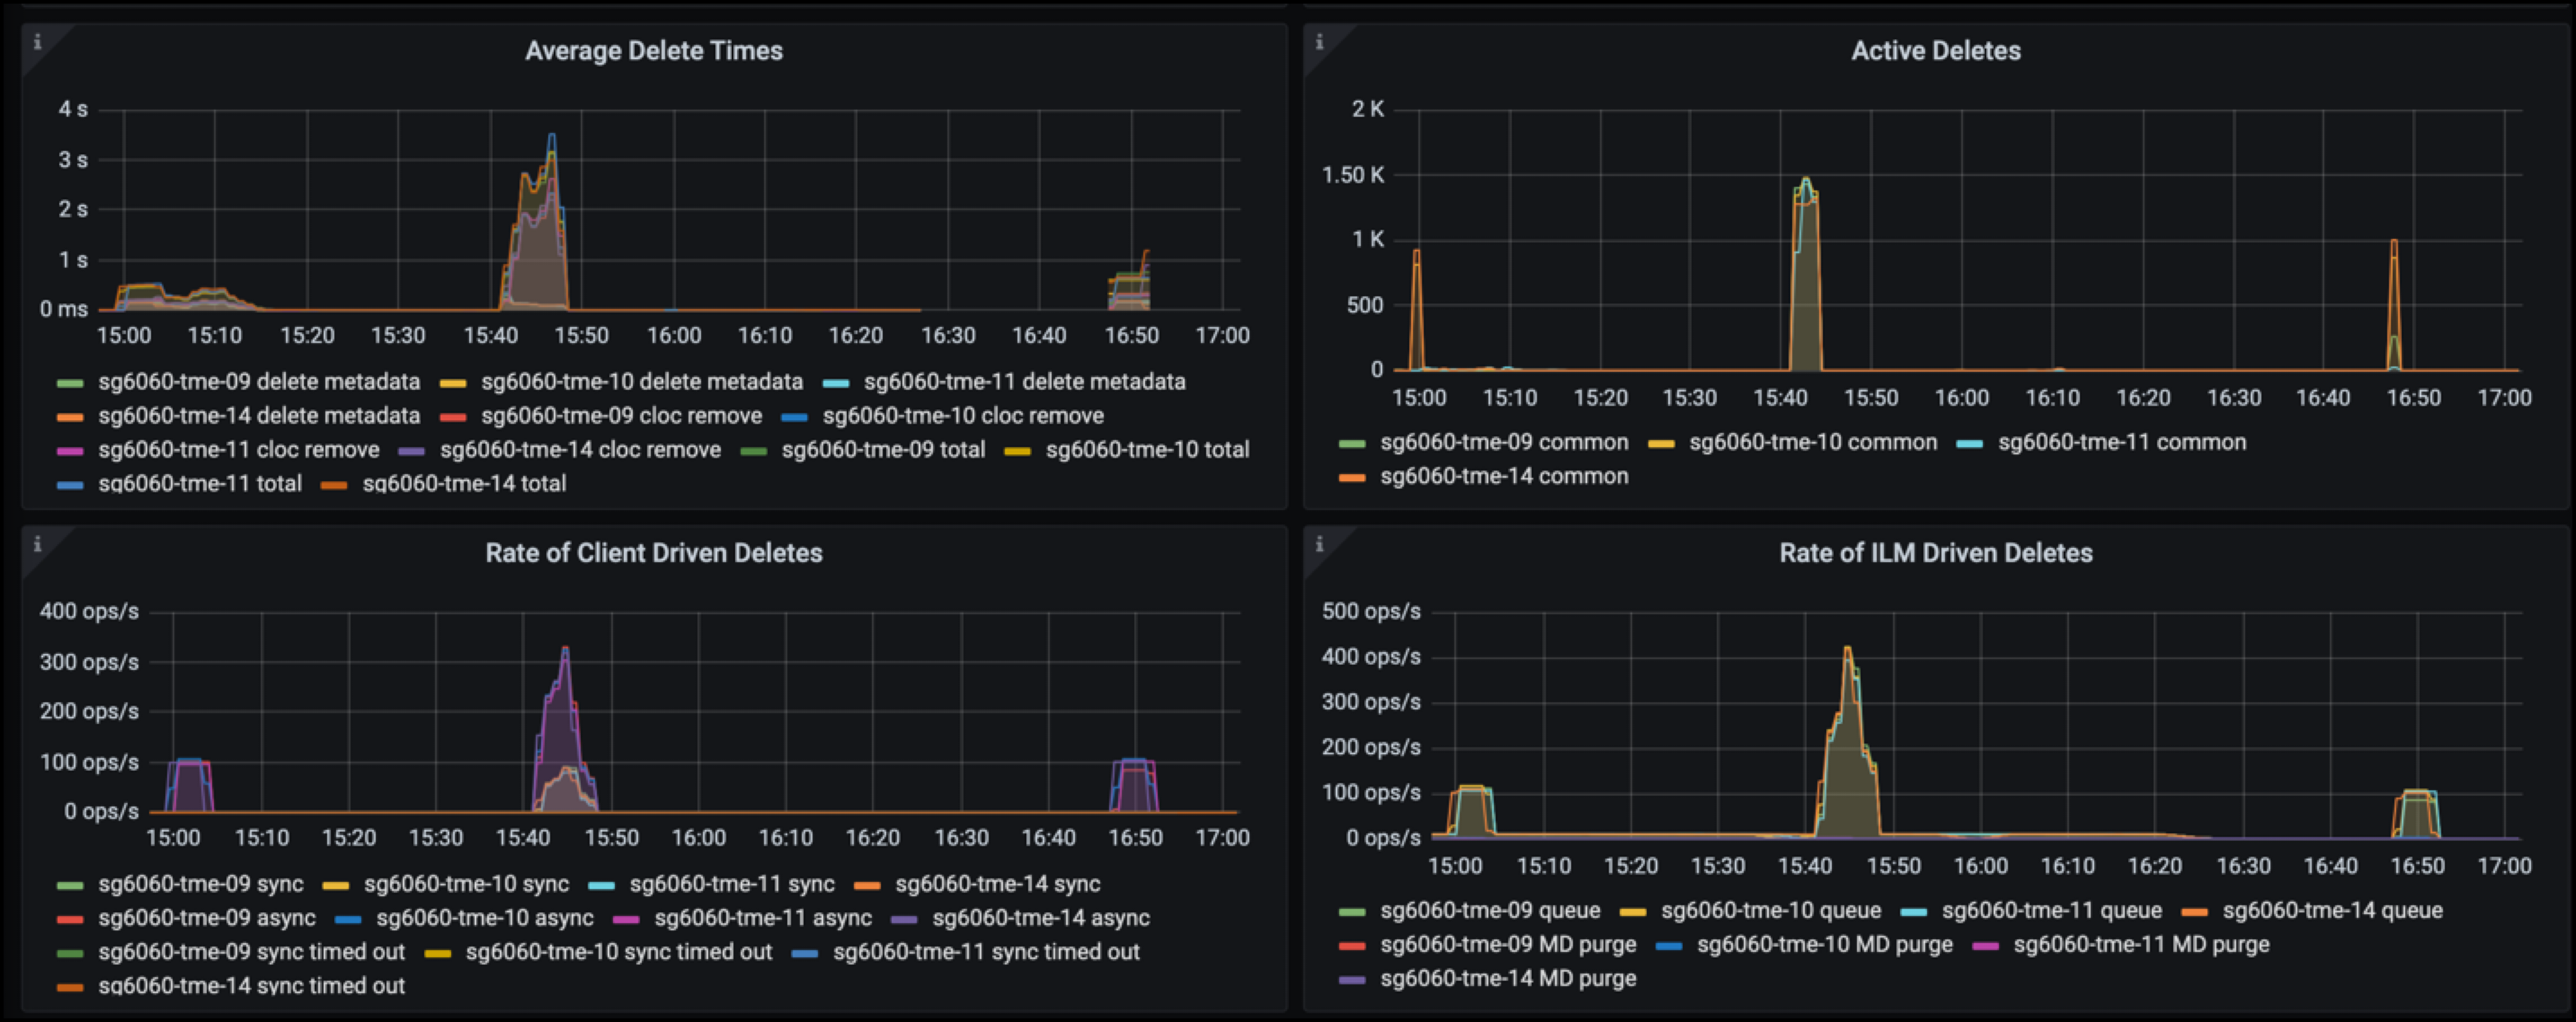Click sg6060-tme-11 queue cyan color swatch
The width and height of the screenshot is (2576, 1022).
coord(1913,911)
